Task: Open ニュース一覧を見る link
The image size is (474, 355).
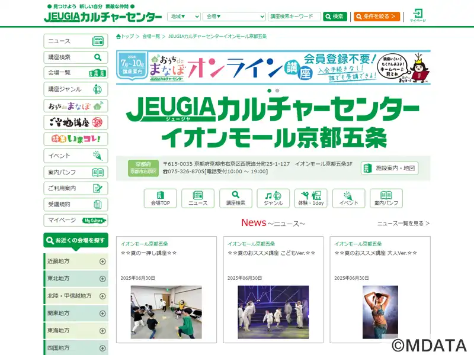Action: click(403, 224)
